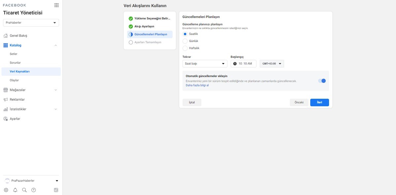Click the Genel Bakış home icon
Screen dimensions: 396x195
click(x=6, y=36)
